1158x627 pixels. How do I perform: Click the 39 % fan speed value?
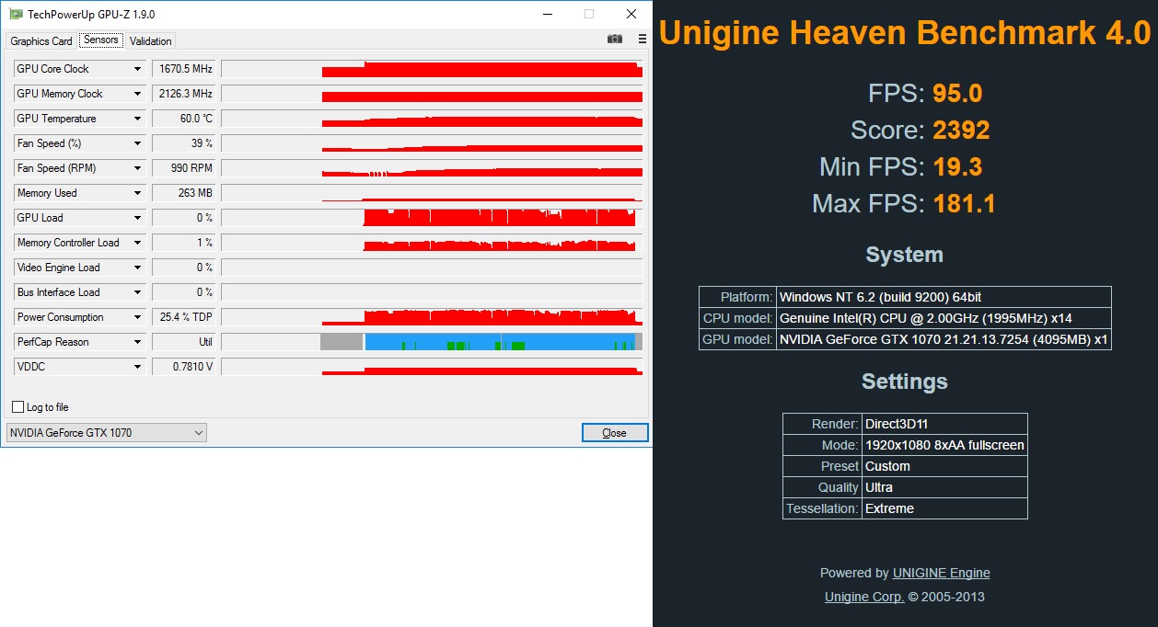pyautogui.click(x=183, y=143)
